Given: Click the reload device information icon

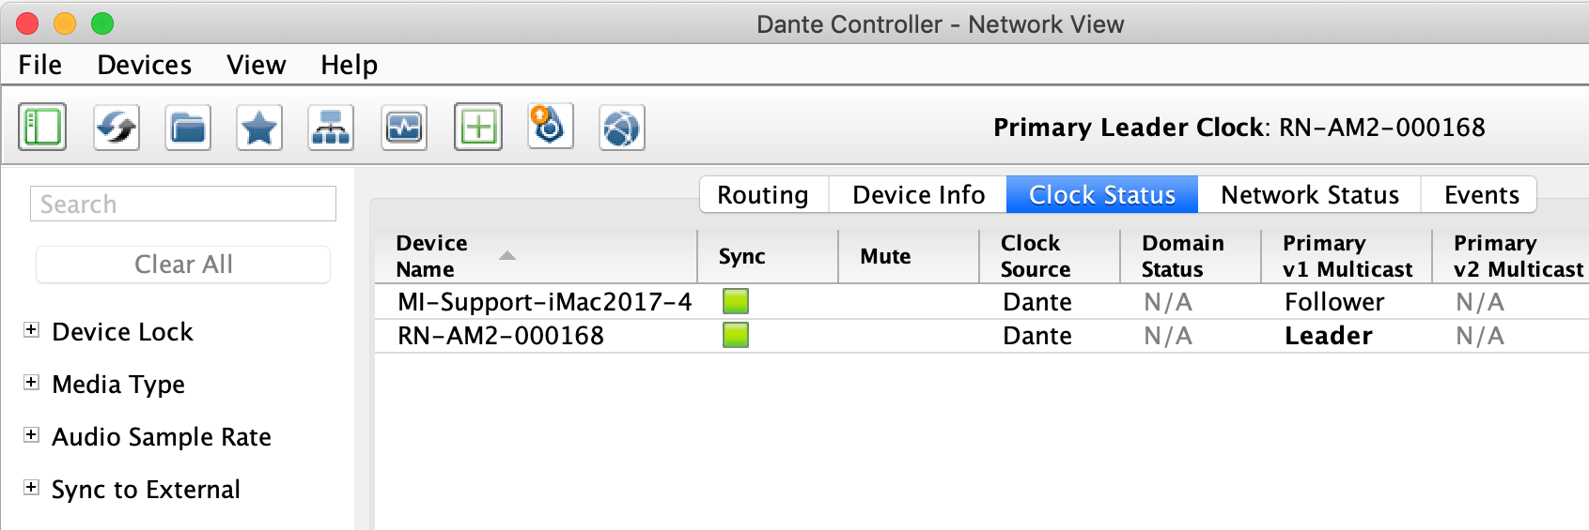Looking at the screenshot, I should coord(117,127).
